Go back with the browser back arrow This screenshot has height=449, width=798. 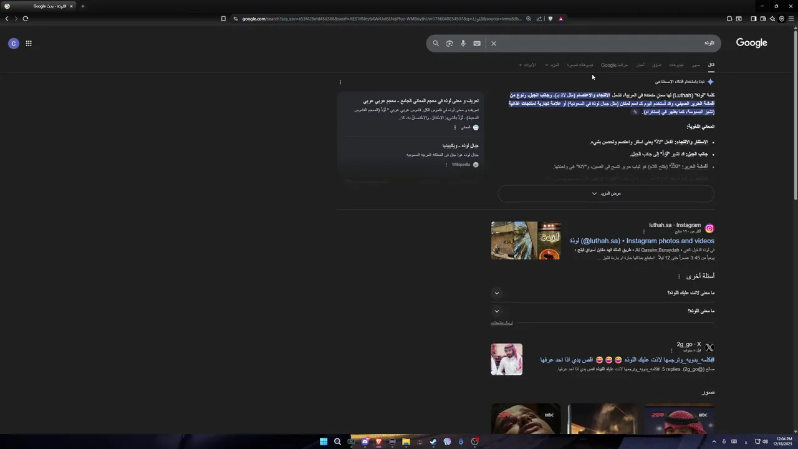7,19
